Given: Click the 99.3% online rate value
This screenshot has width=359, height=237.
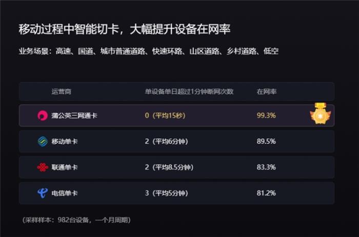Looking at the screenshot, I should [x=266, y=115].
